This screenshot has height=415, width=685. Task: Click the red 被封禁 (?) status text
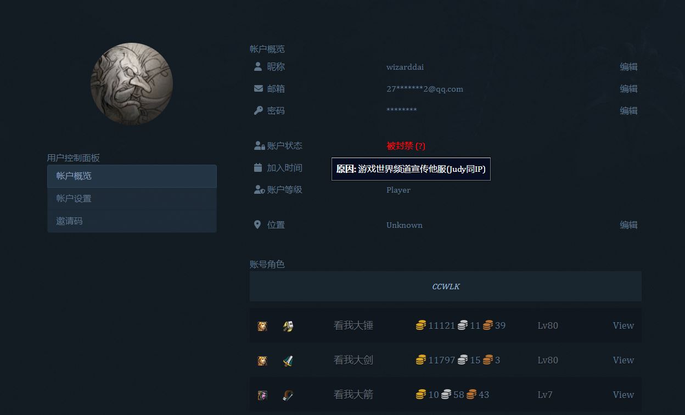406,146
